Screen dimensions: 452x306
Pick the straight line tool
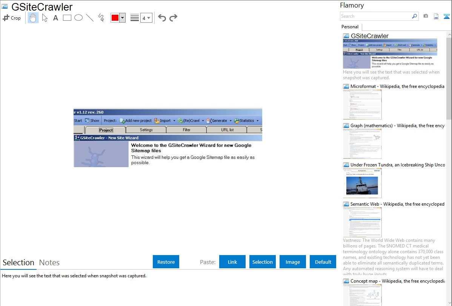coord(90,18)
